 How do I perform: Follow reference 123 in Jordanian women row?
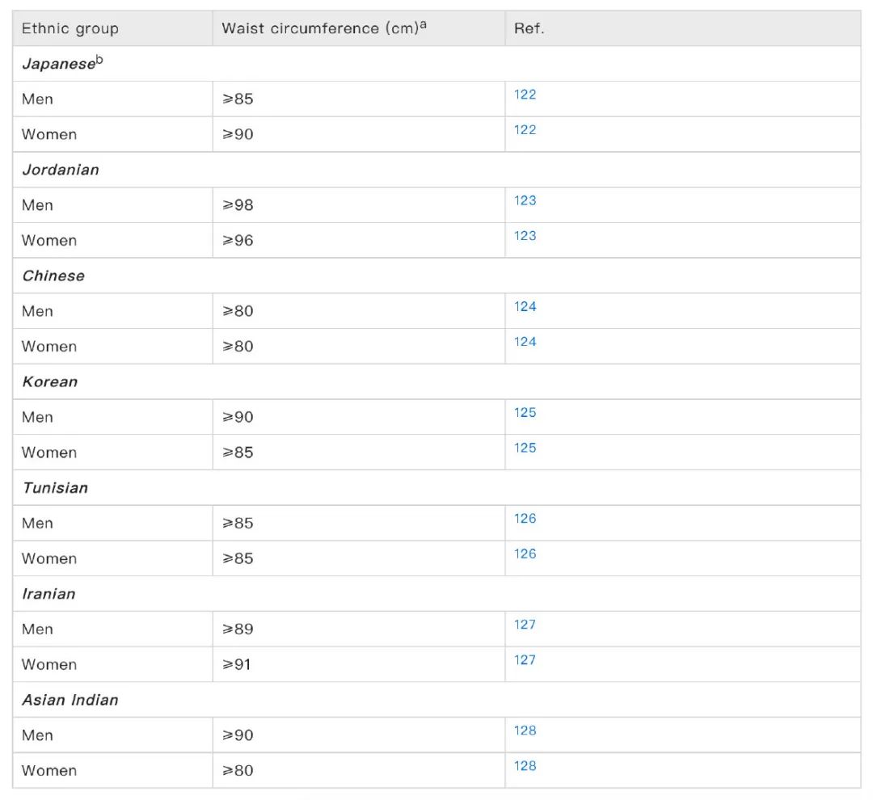[525, 235]
